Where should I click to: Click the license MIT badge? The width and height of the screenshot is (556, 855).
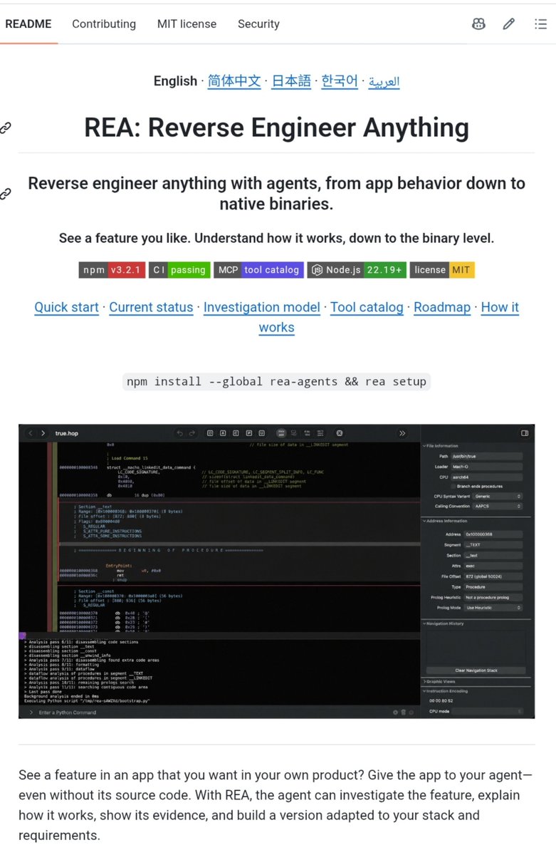[442, 270]
